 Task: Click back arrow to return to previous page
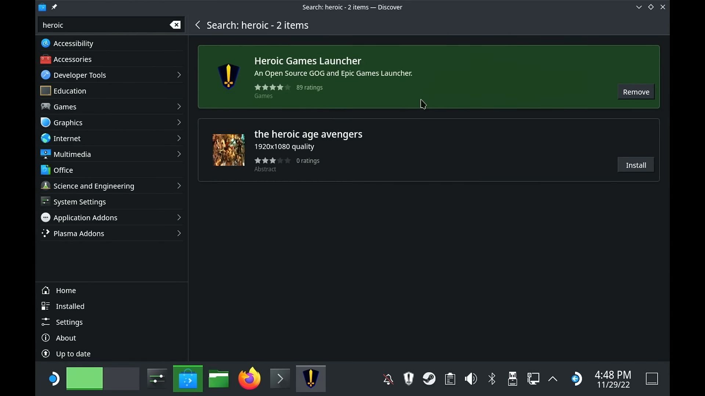[198, 25]
